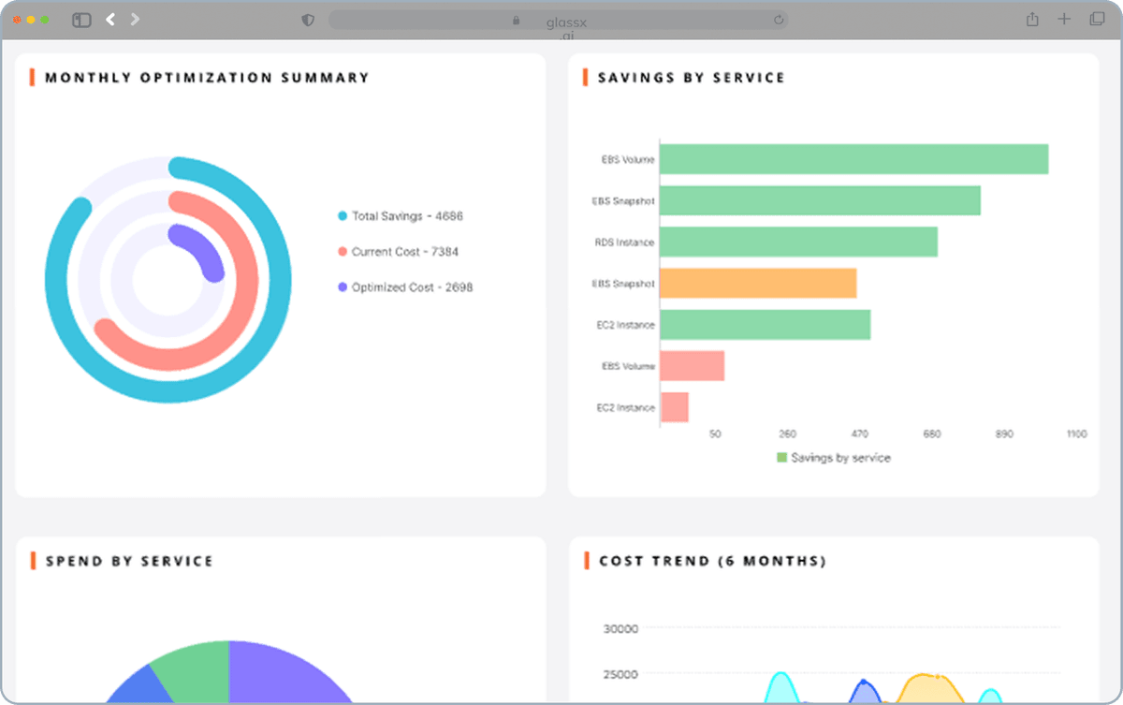Screen dimensions: 1123x705
Task: Toggle the Safari sidebar panel icon
Action: [81, 20]
